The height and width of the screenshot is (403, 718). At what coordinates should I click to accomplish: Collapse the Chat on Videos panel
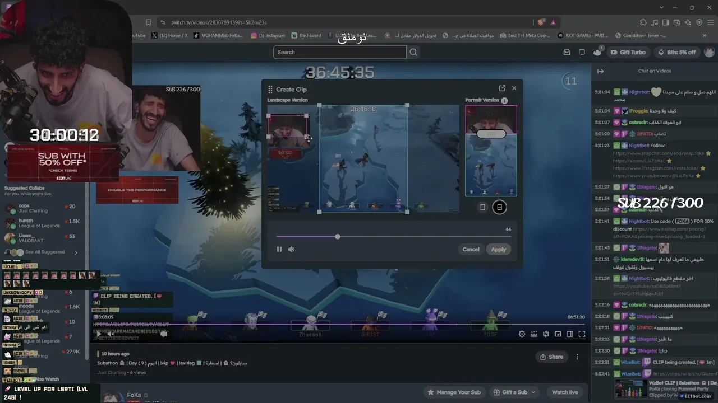[600, 71]
